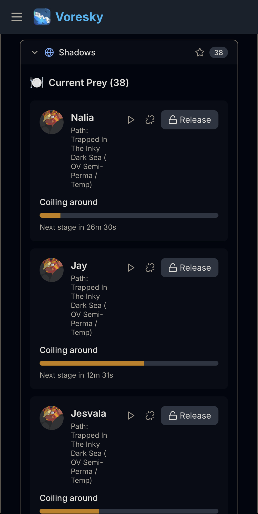Image resolution: width=258 pixels, height=514 pixels.
Task: Click the globe icon beside Shadows
Action: coord(49,52)
